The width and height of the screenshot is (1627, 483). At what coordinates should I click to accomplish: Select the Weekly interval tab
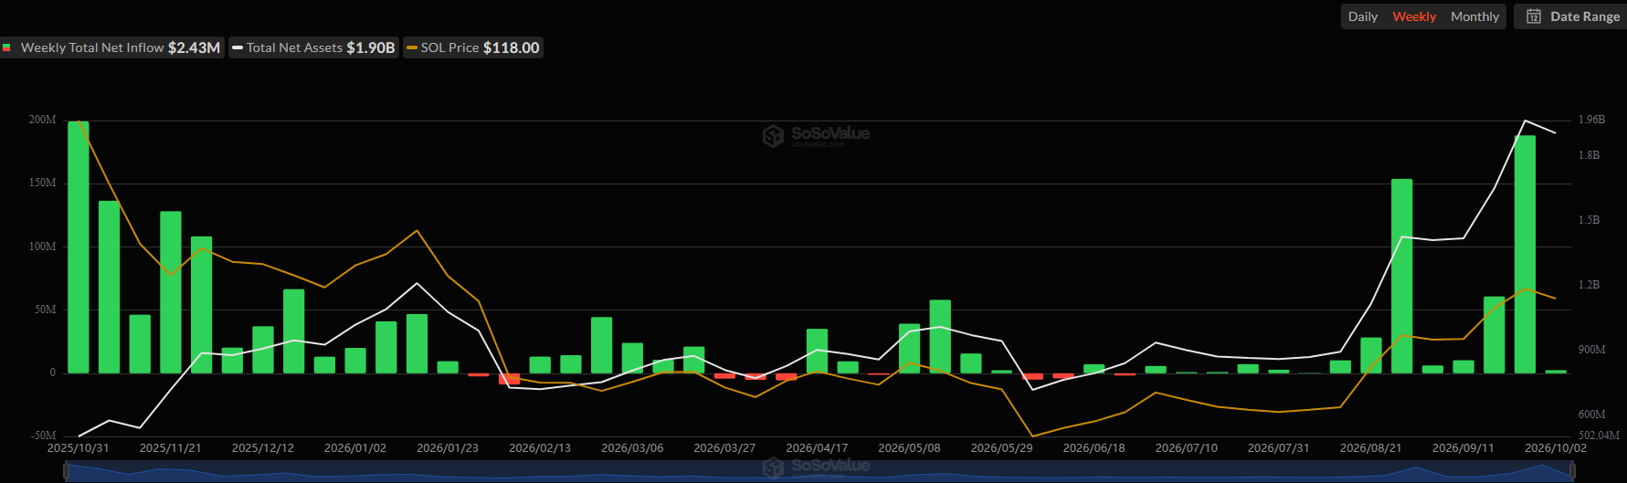coord(1414,16)
